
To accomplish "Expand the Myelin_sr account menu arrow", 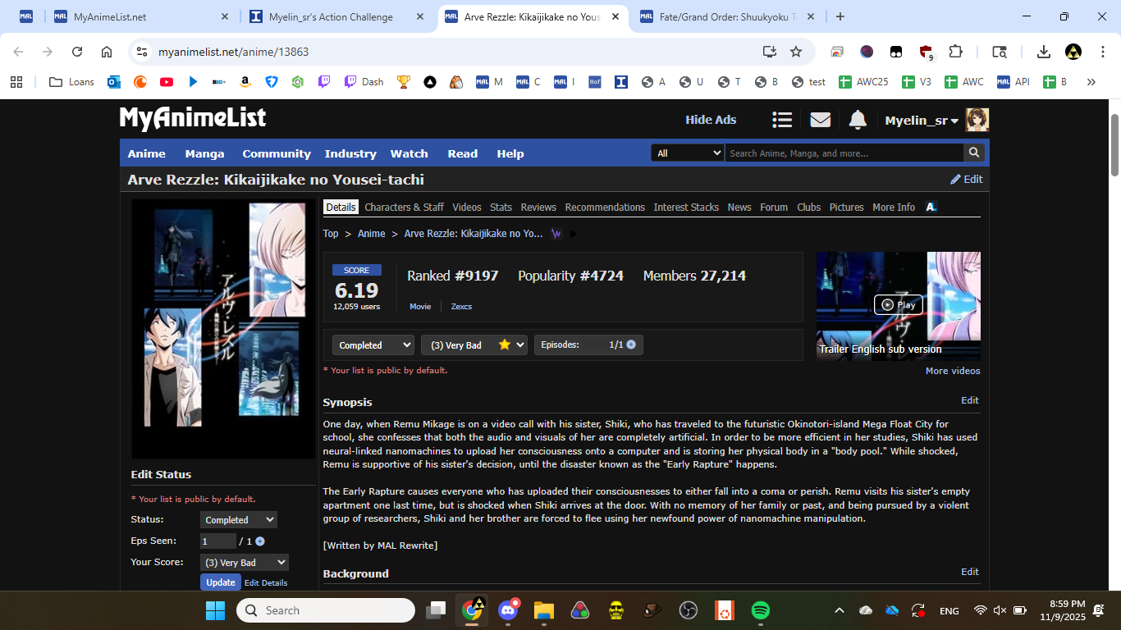I will click(955, 121).
